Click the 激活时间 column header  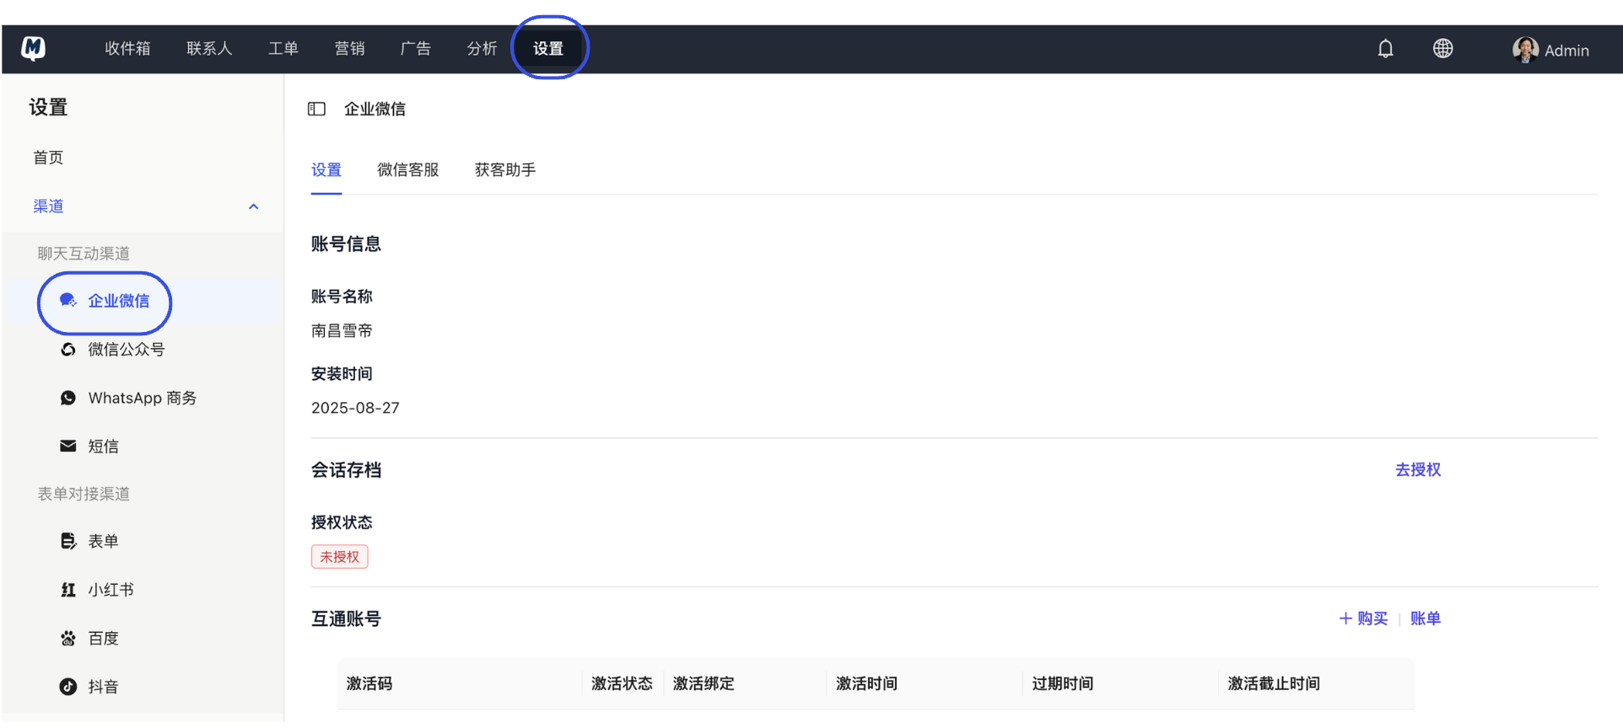click(x=866, y=683)
